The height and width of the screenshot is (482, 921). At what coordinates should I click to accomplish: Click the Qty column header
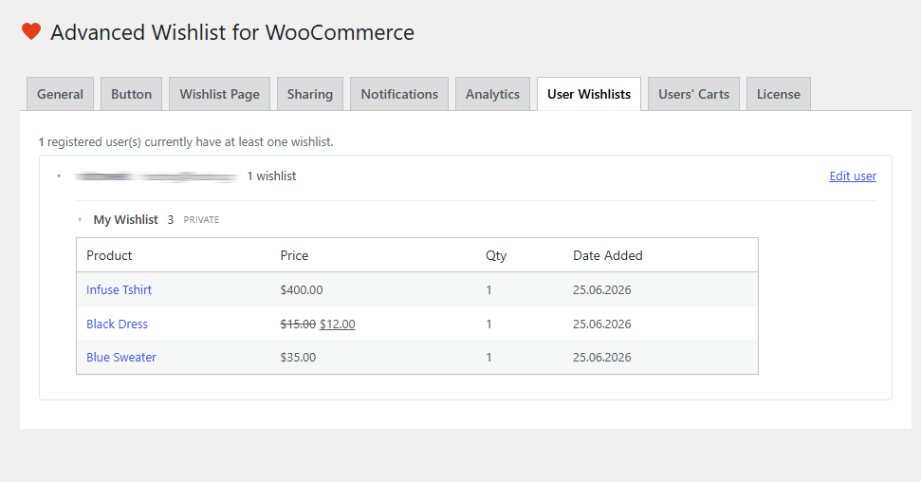point(496,255)
